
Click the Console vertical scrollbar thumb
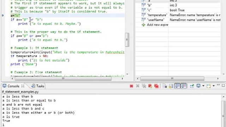224,114
